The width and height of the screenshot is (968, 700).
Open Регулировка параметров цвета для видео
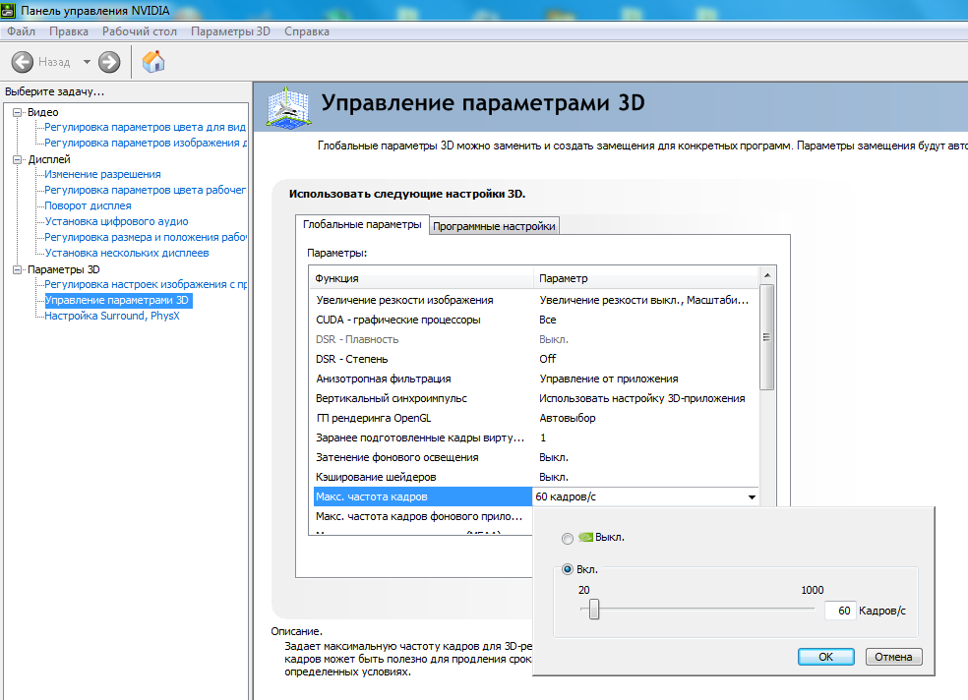click(x=145, y=127)
